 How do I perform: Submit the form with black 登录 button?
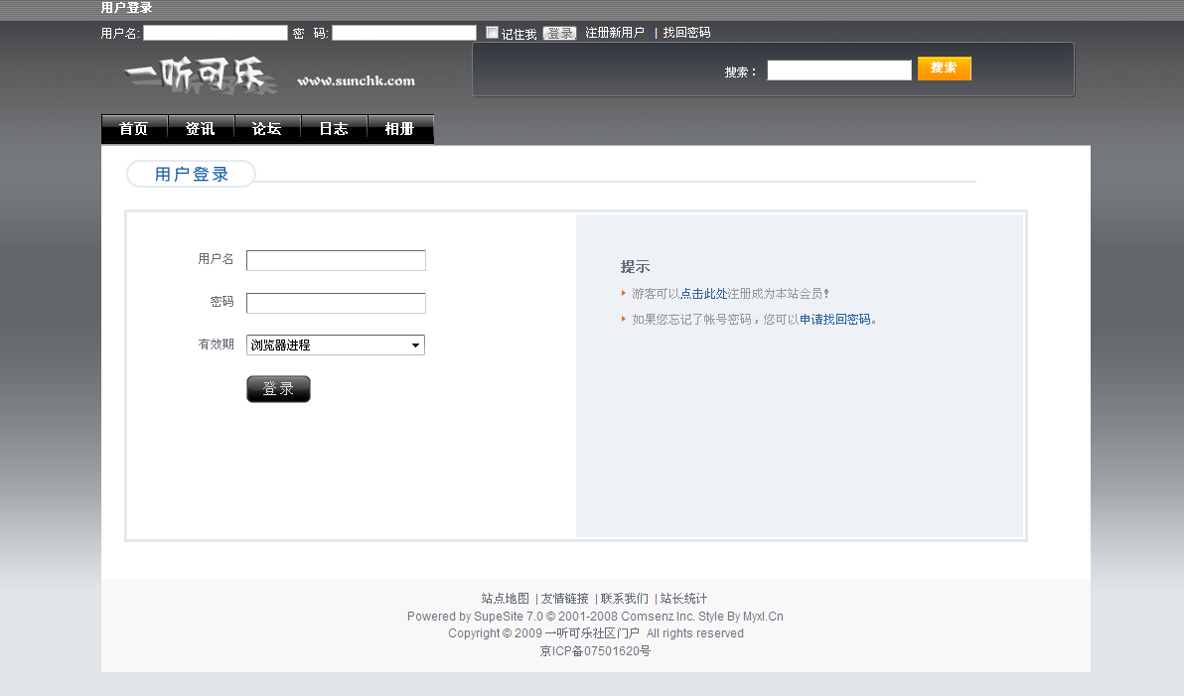click(279, 389)
